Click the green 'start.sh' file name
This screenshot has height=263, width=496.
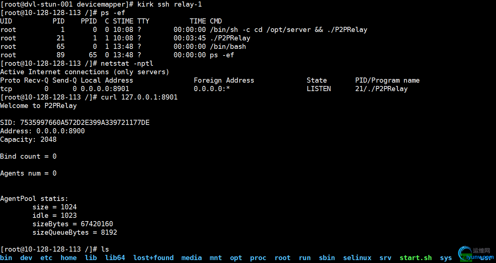pyautogui.click(x=416, y=258)
